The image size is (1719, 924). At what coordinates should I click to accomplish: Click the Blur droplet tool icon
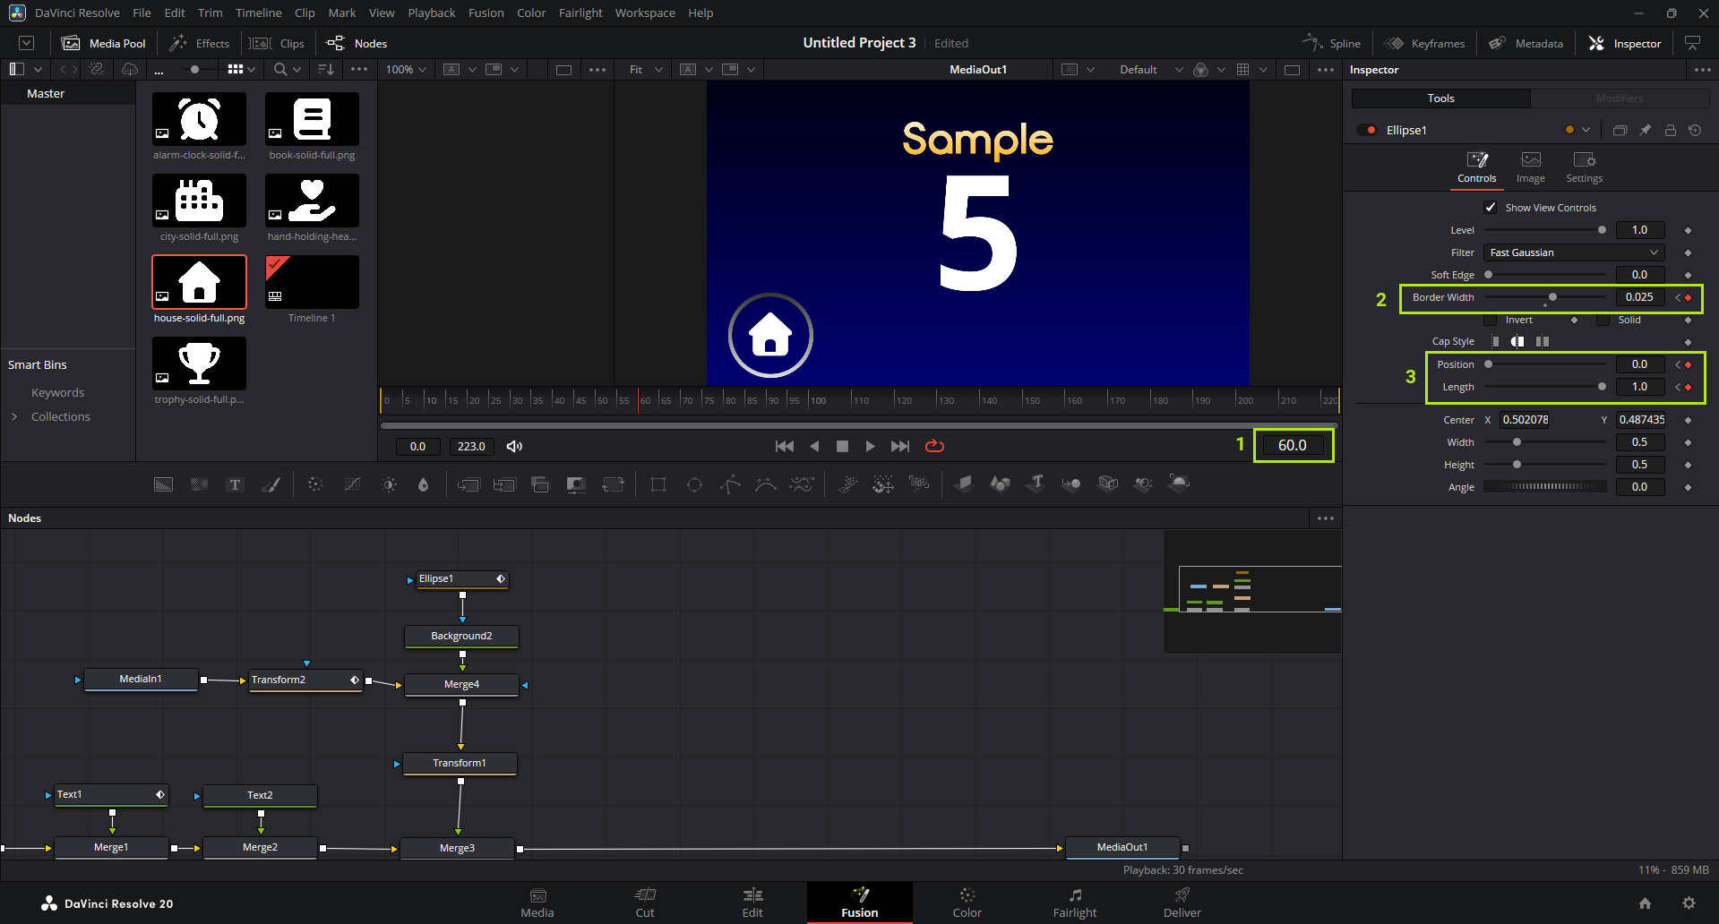coord(423,484)
